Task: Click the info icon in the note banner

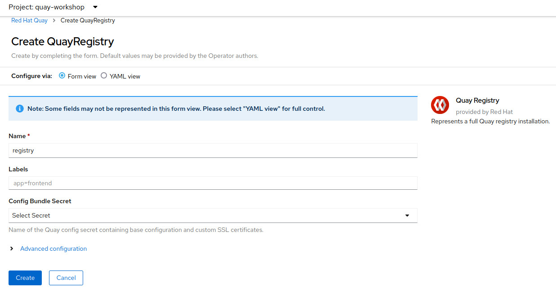Action: [x=20, y=109]
